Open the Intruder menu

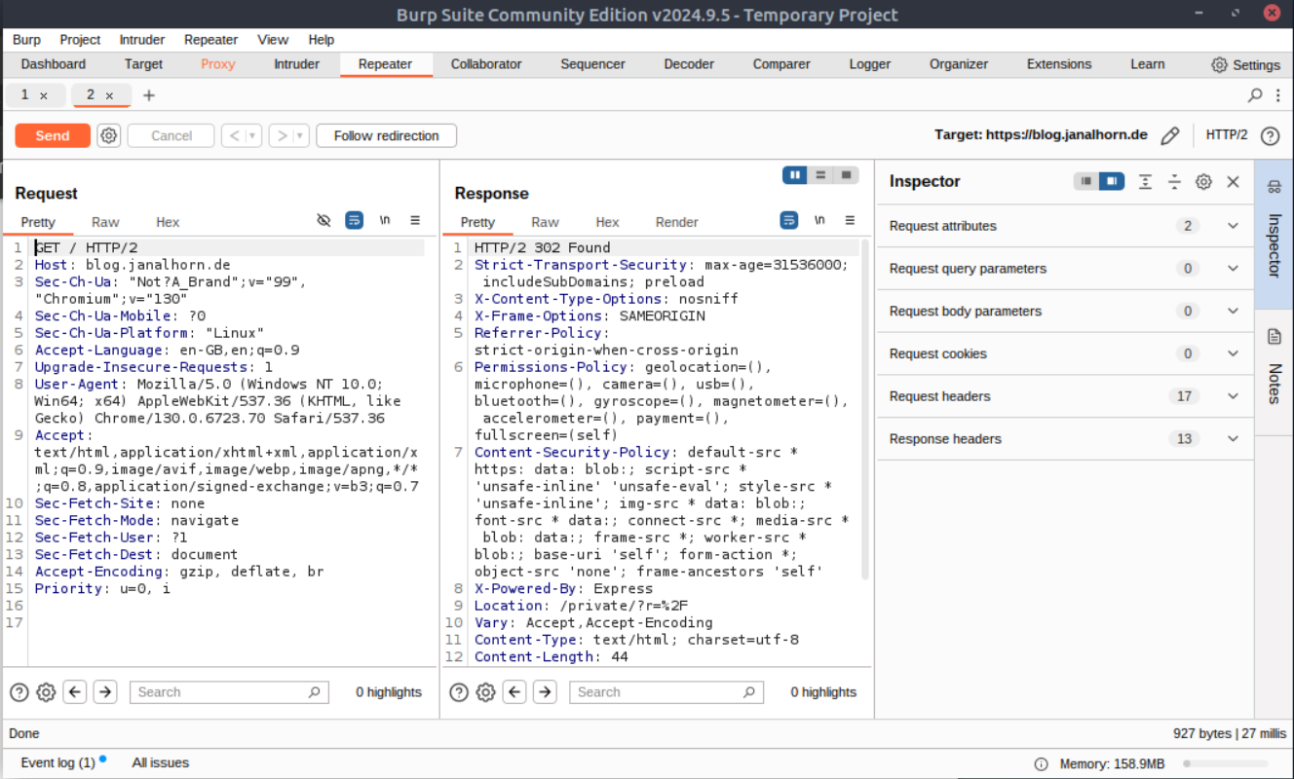pos(142,40)
